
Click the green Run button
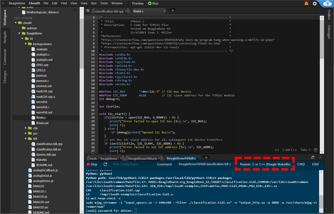tap(153, 3)
